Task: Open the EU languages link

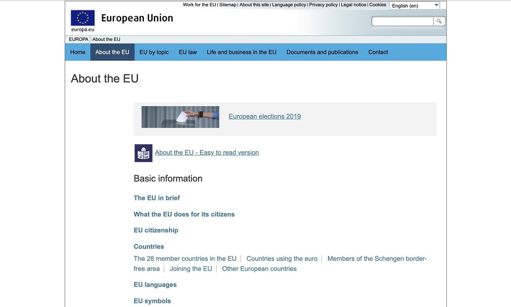Action: click(155, 285)
